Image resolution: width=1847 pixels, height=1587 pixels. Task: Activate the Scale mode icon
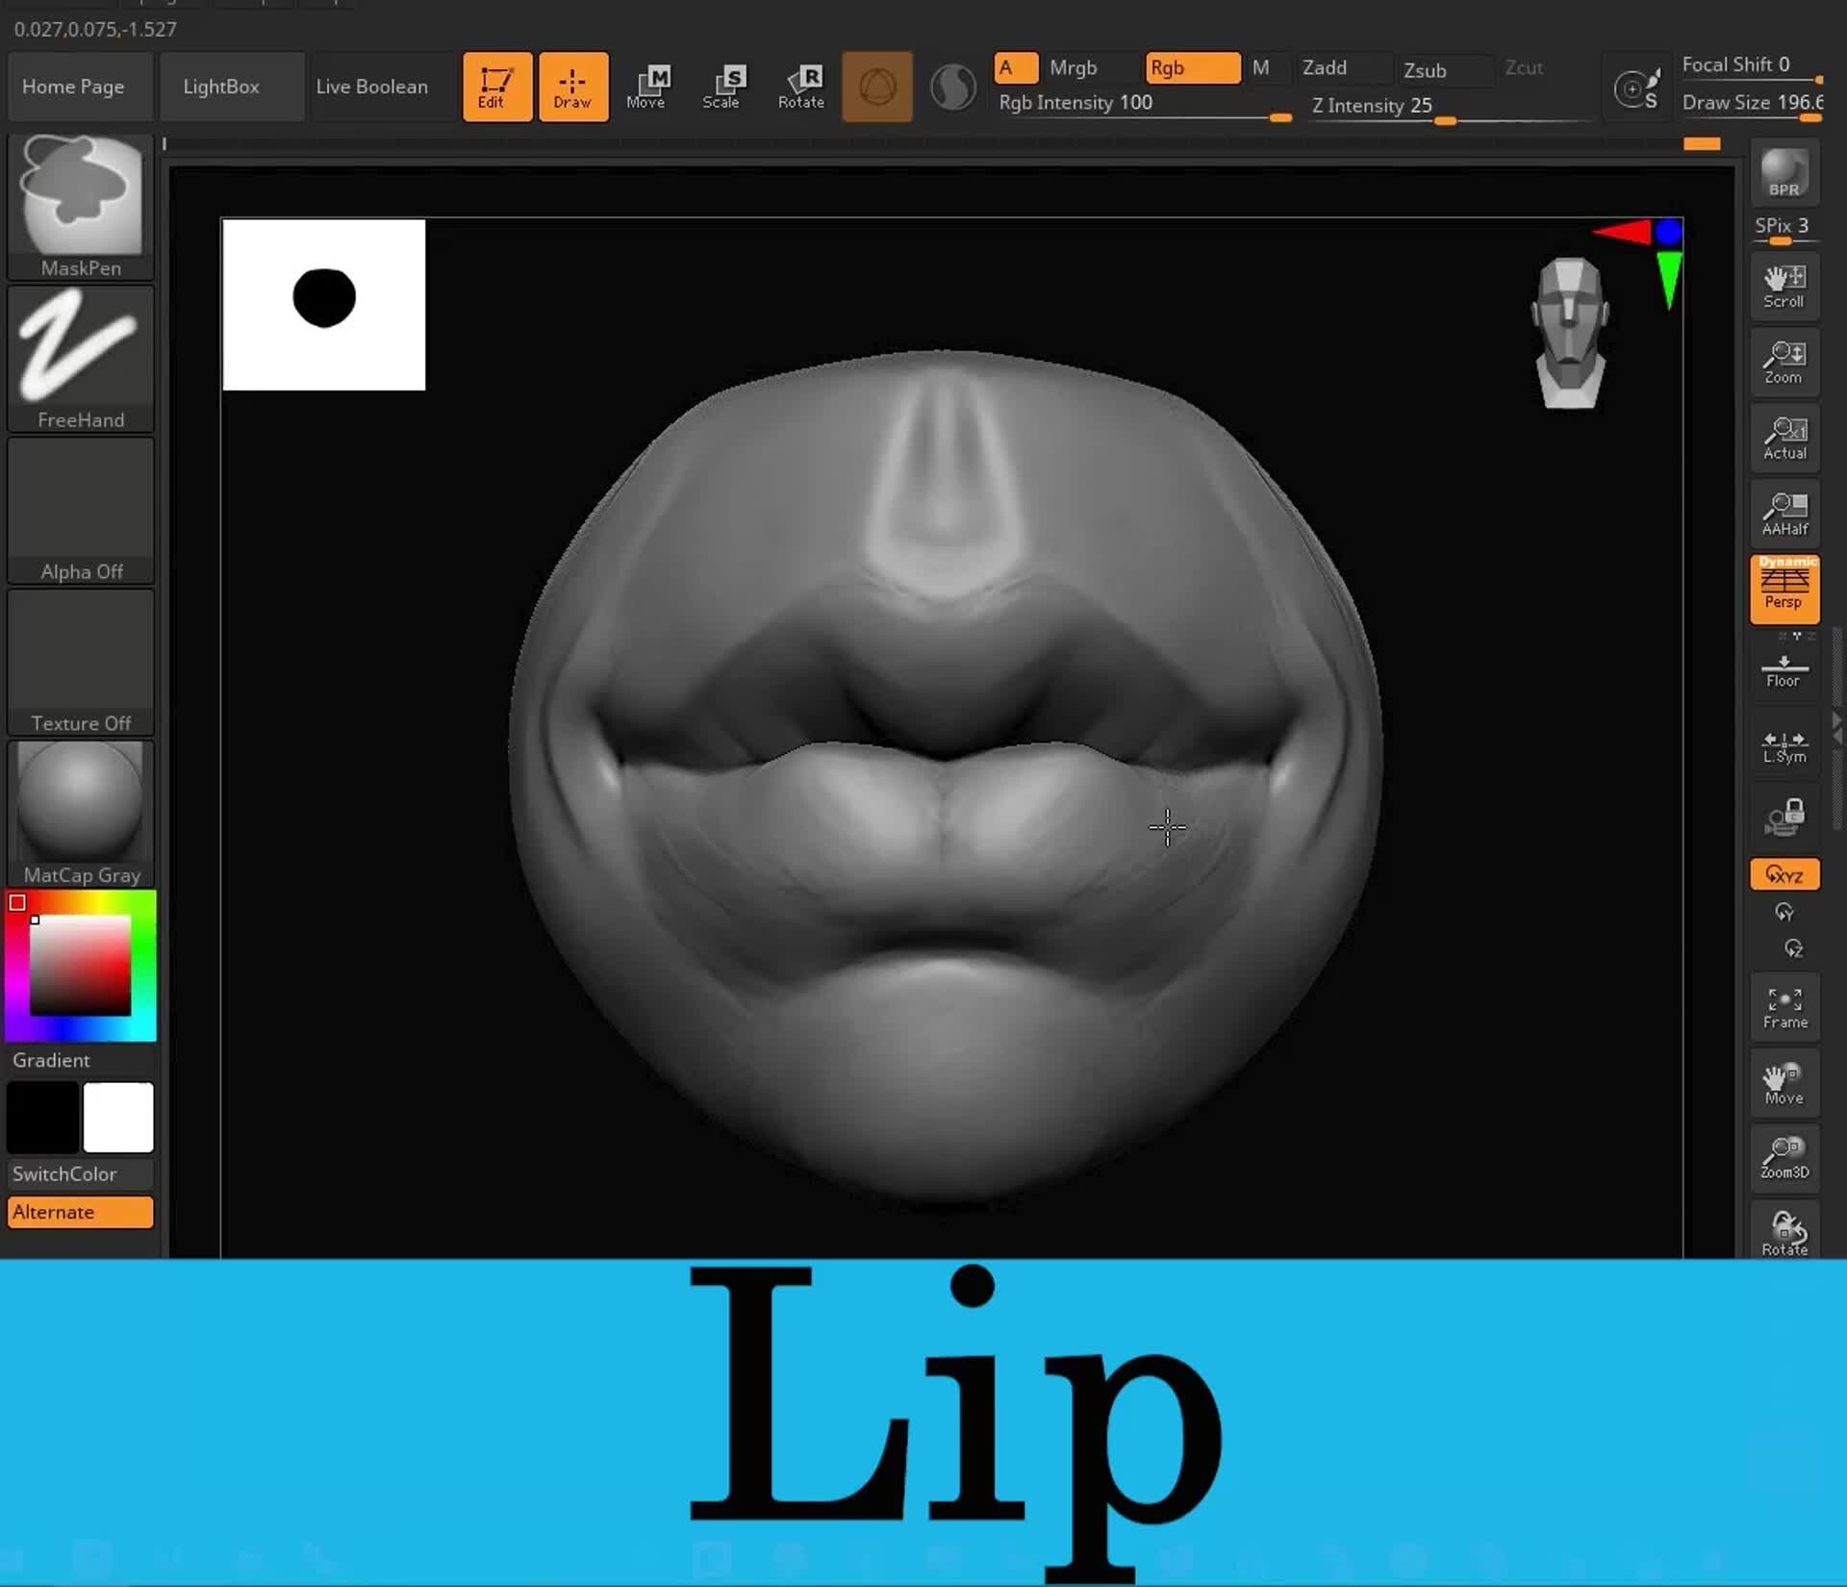coord(723,87)
